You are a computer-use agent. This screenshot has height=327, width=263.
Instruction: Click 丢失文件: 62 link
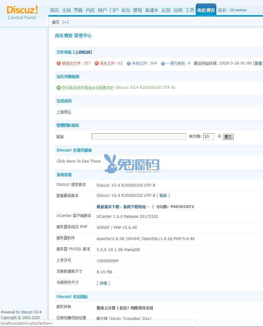pyautogui.click(x=111, y=63)
